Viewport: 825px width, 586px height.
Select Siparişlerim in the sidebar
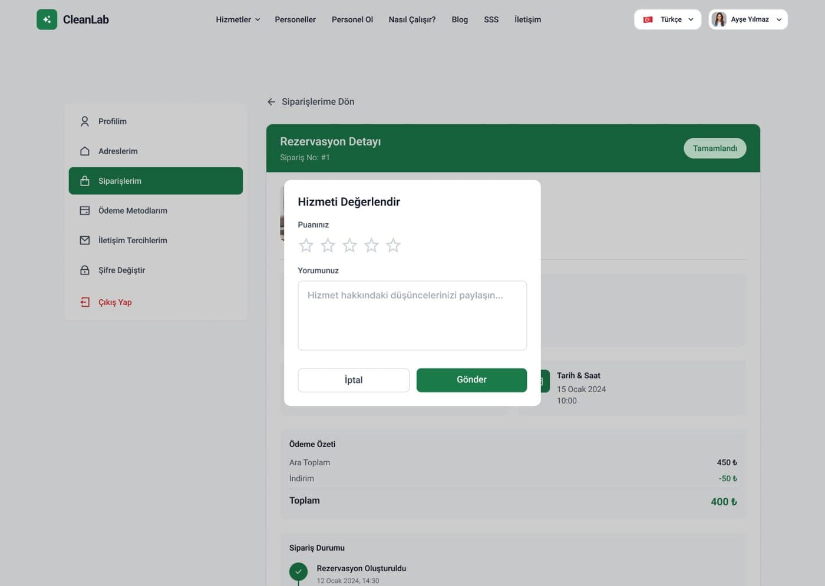click(156, 181)
